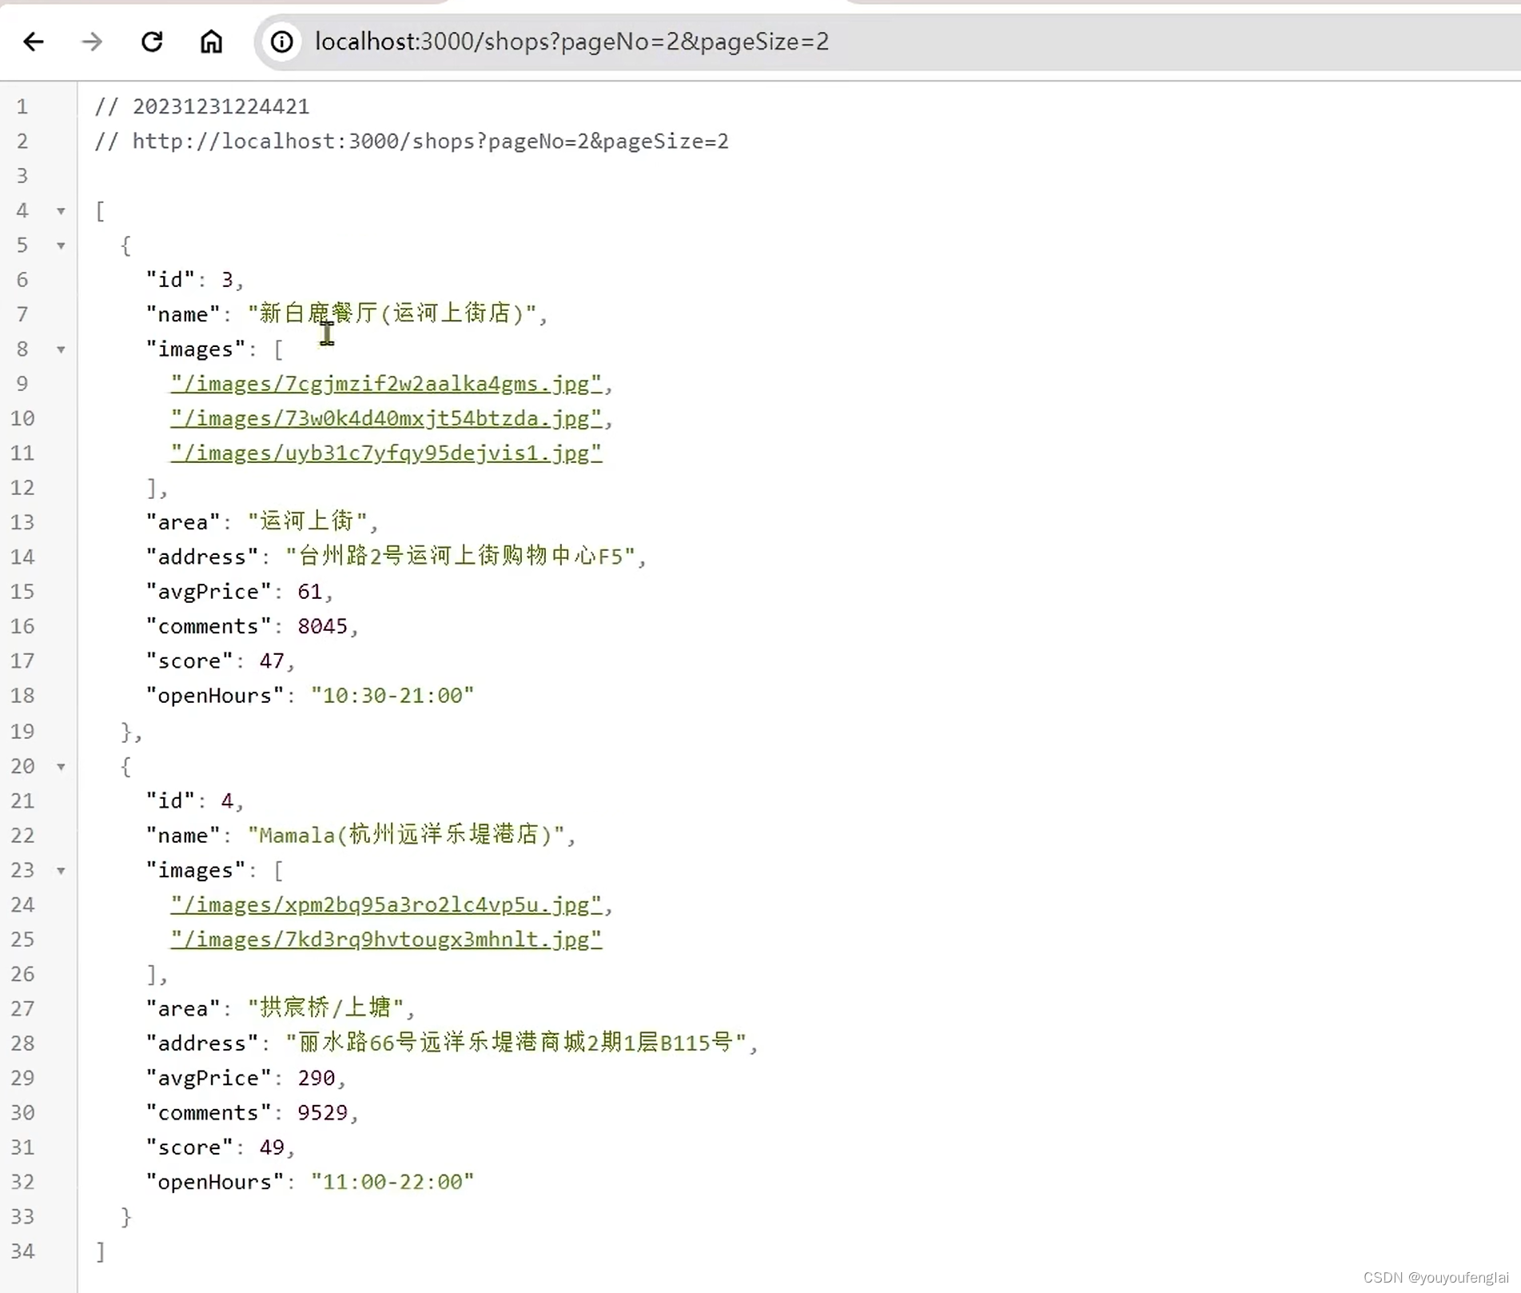Screen dimensions: 1521x1293
Task: Click the name value Mamala(杭州远洋乐堤港店)
Action: click(x=406, y=835)
